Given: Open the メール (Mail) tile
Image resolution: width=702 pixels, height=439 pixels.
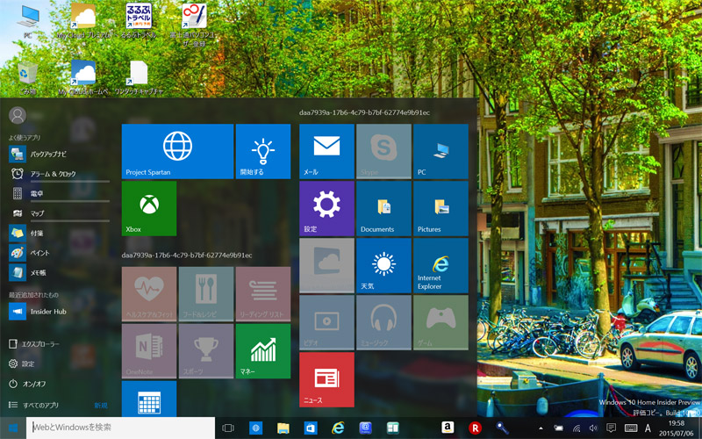Looking at the screenshot, I should 326,151.
